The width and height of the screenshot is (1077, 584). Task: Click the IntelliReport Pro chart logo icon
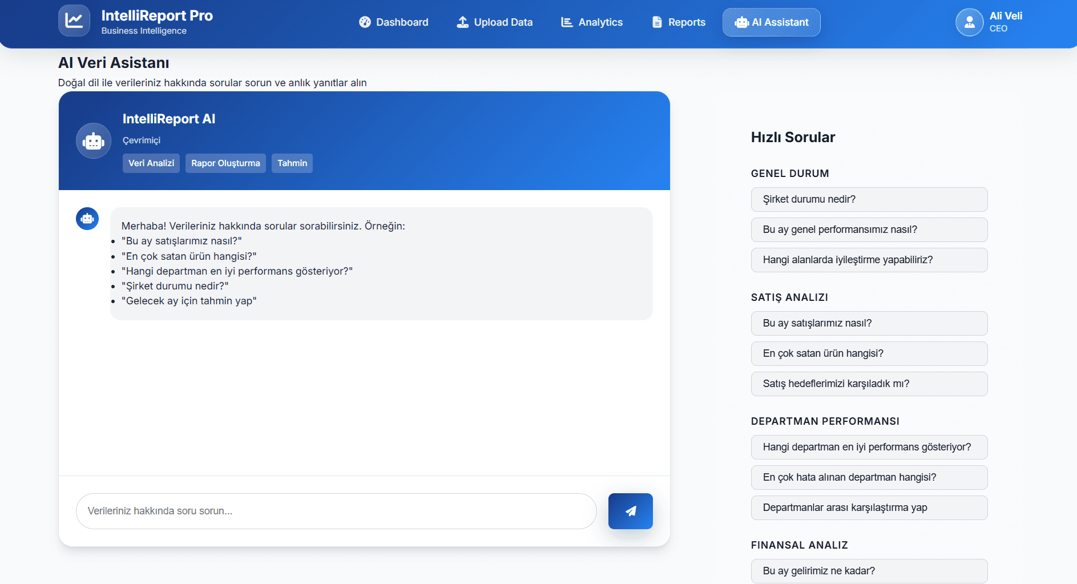(x=74, y=21)
